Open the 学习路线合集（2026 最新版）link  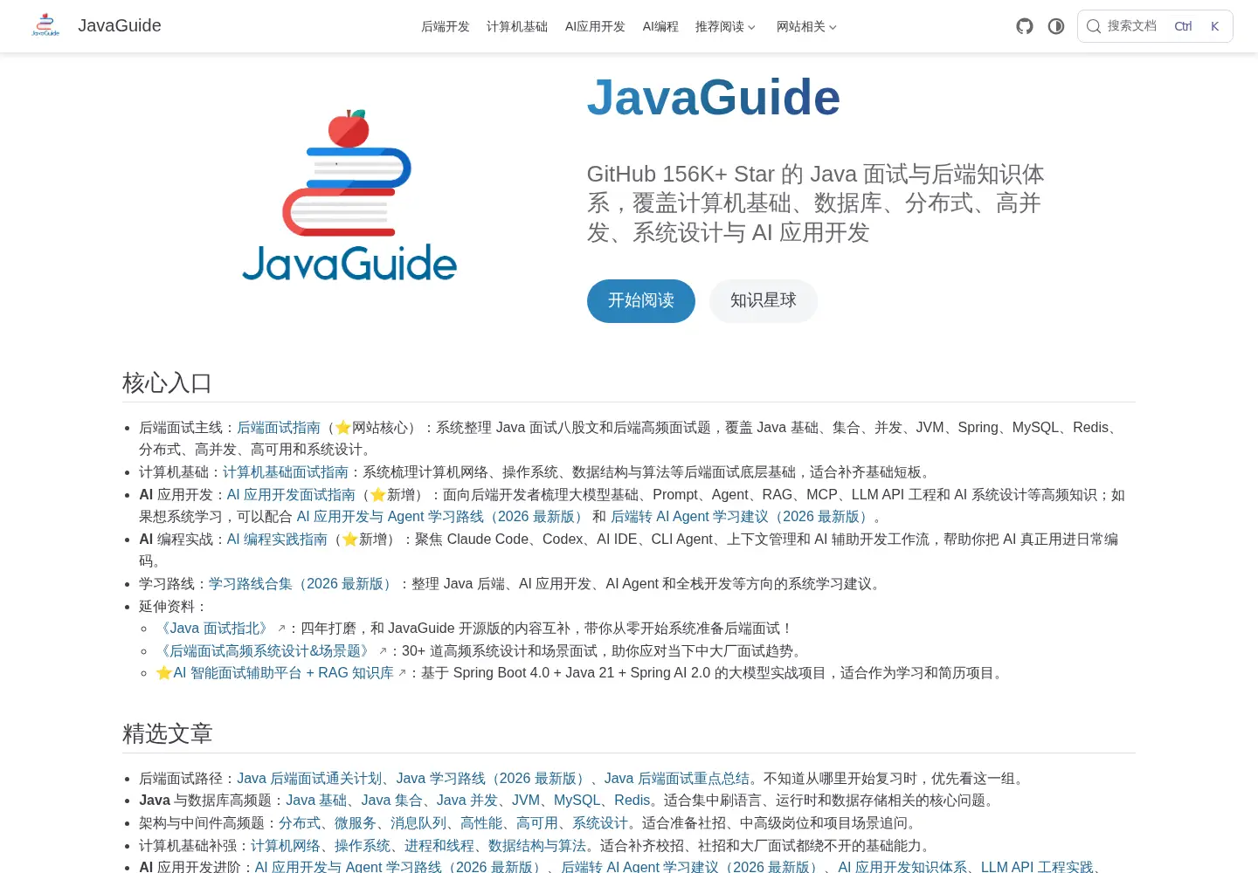(x=302, y=584)
